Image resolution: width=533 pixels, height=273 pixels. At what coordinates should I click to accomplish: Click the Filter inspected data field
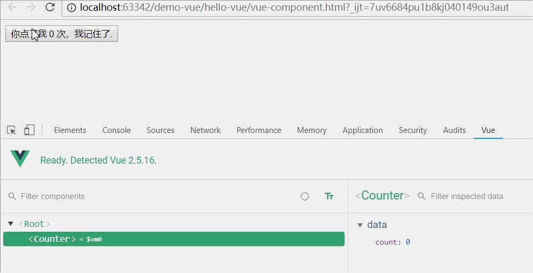(x=467, y=196)
